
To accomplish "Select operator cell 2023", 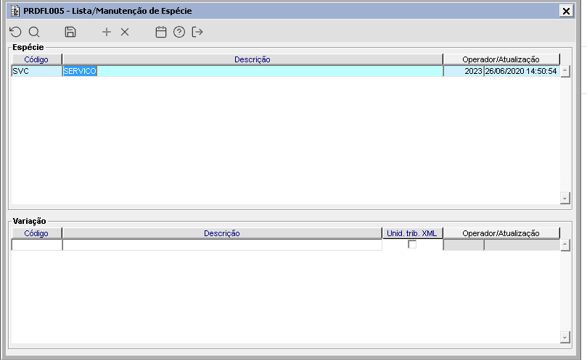I will coord(464,71).
